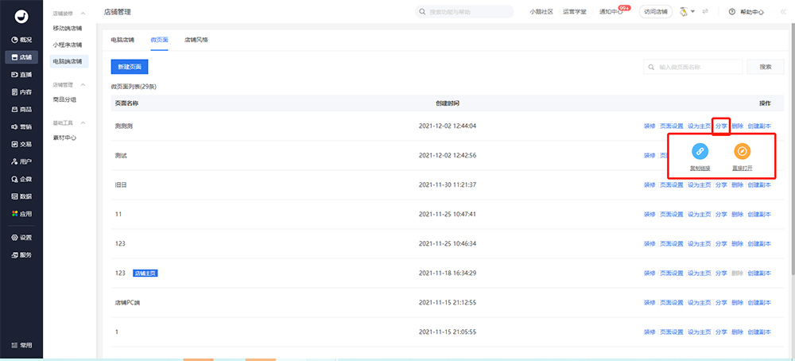Select 素材中心 in the secondary sidebar

pyautogui.click(x=64, y=138)
